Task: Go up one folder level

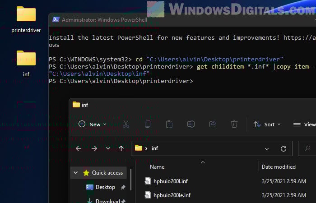Action: pyautogui.click(x=121, y=148)
